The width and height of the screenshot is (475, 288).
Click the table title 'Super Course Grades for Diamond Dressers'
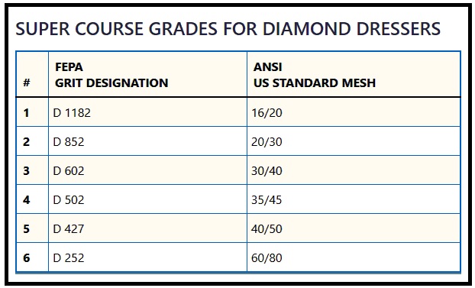click(x=228, y=29)
